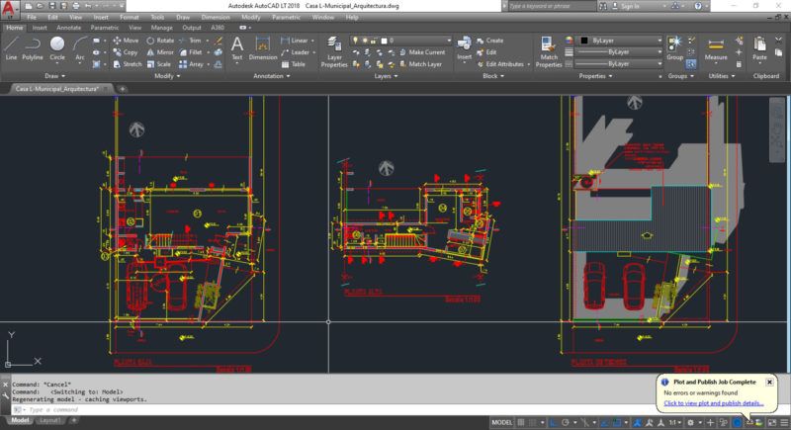The image size is (791, 430).
Task: Select the Polyline tool
Action: tap(33, 47)
